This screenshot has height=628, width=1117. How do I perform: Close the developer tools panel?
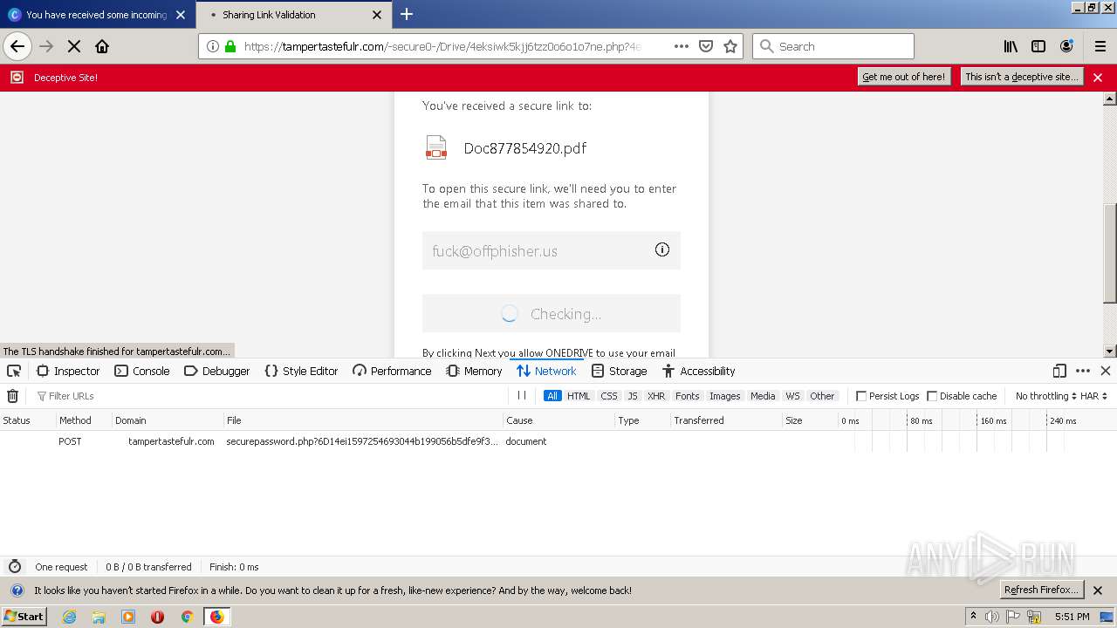tap(1106, 371)
